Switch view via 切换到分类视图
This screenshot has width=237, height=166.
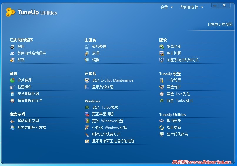[x=220, y=24]
